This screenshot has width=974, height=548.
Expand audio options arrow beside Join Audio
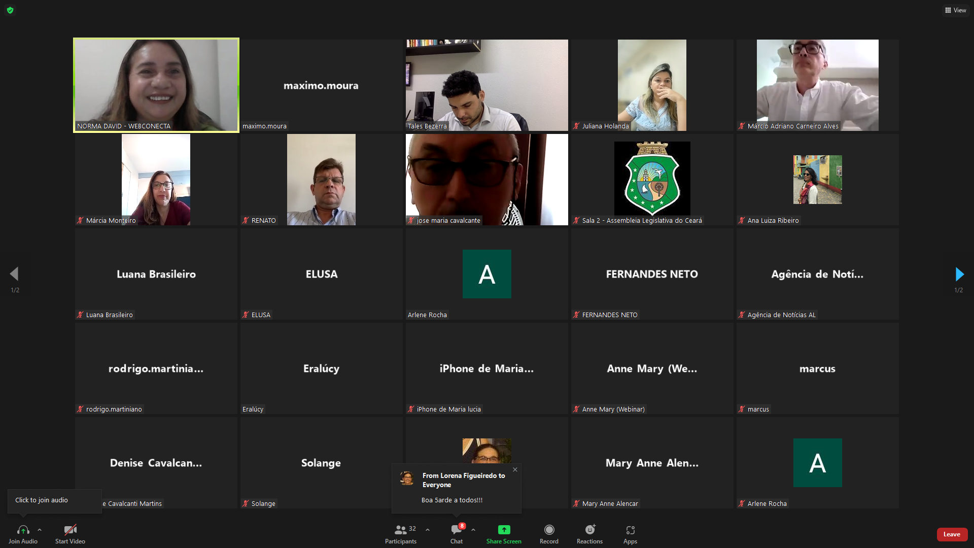(40, 530)
